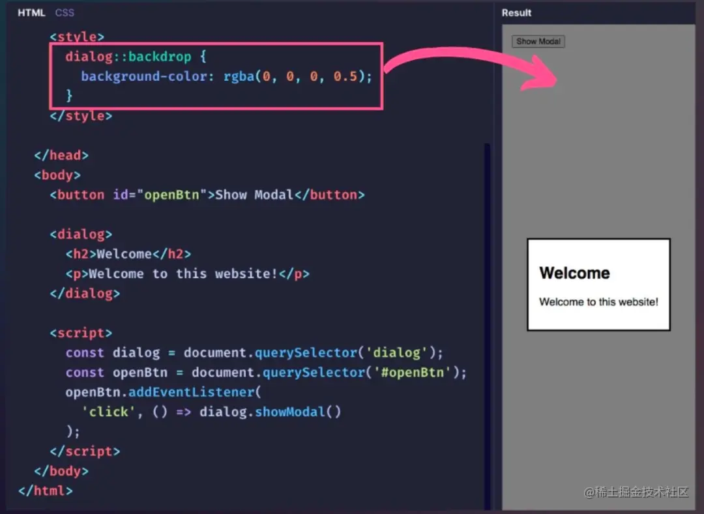This screenshot has width=704, height=514.
Task: Click the dialog.showModal() code line
Action: [x=211, y=412]
